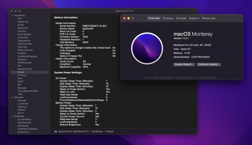Select Accessibility under Software
The height and width of the screenshot is (145, 252).
(x=25, y=119)
